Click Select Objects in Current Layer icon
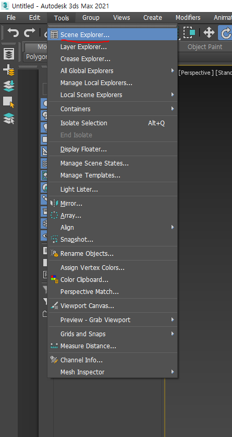This screenshot has height=437, width=232. [x=9, y=102]
